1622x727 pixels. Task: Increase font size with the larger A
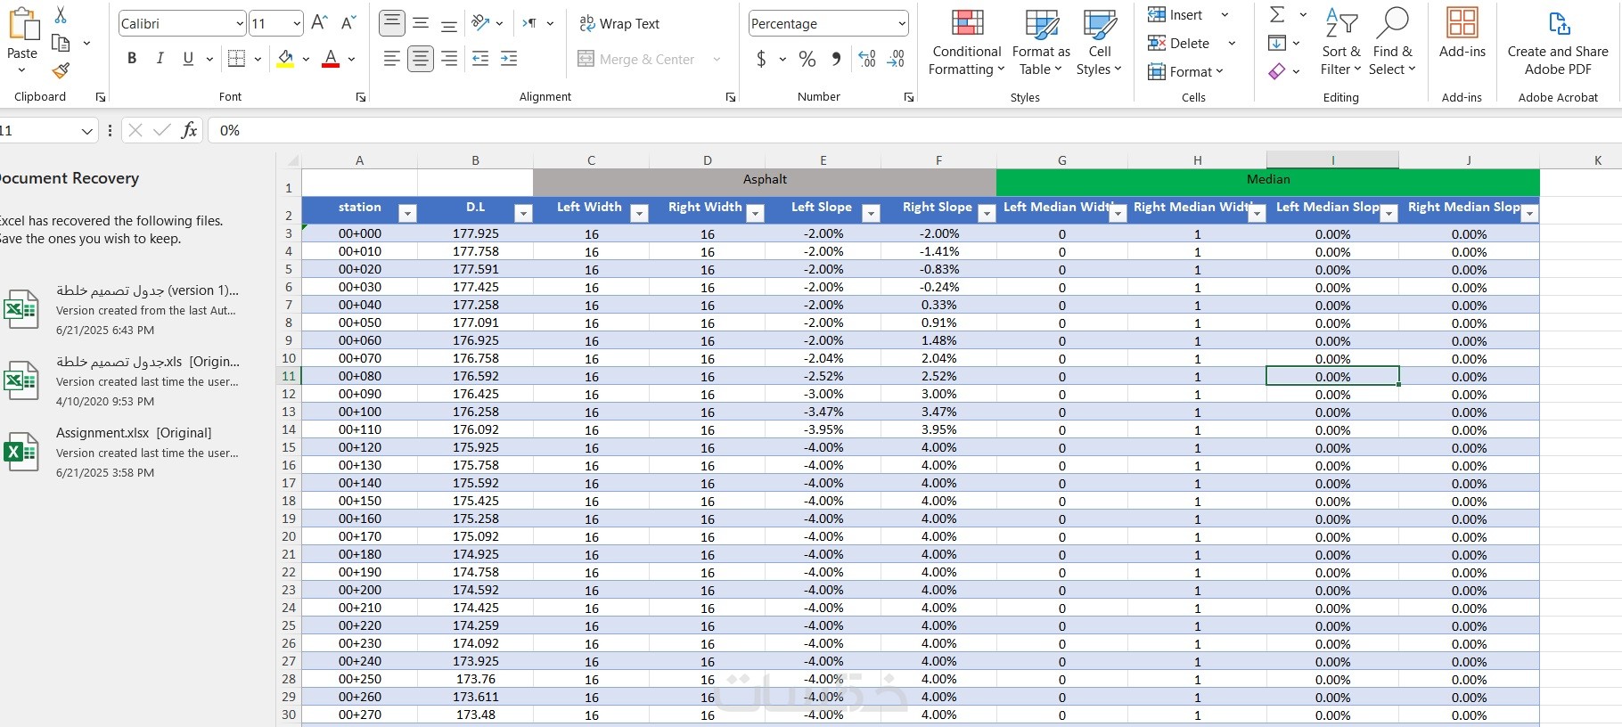click(319, 23)
